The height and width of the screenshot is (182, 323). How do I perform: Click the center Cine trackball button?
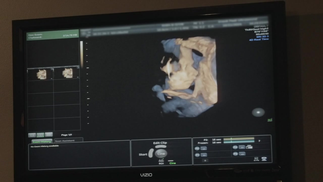[161, 154]
